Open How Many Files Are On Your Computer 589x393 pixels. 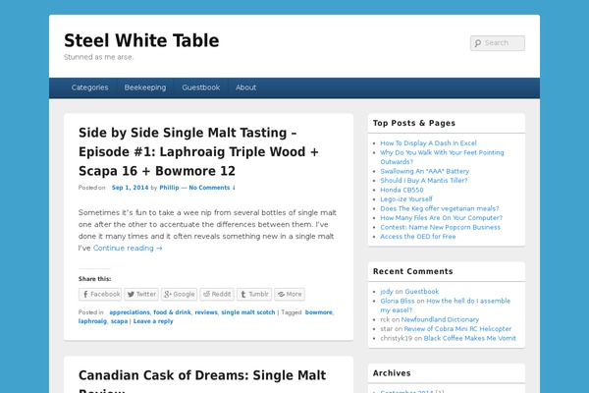click(x=441, y=218)
